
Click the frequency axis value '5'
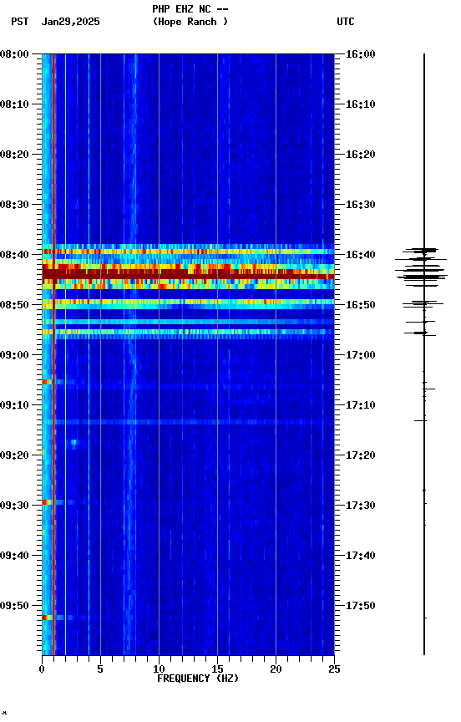point(100,669)
